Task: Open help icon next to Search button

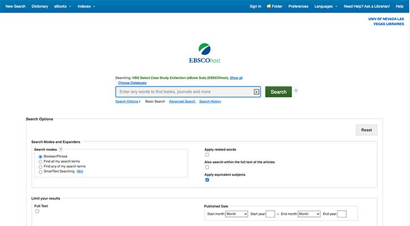Action: pos(296,91)
